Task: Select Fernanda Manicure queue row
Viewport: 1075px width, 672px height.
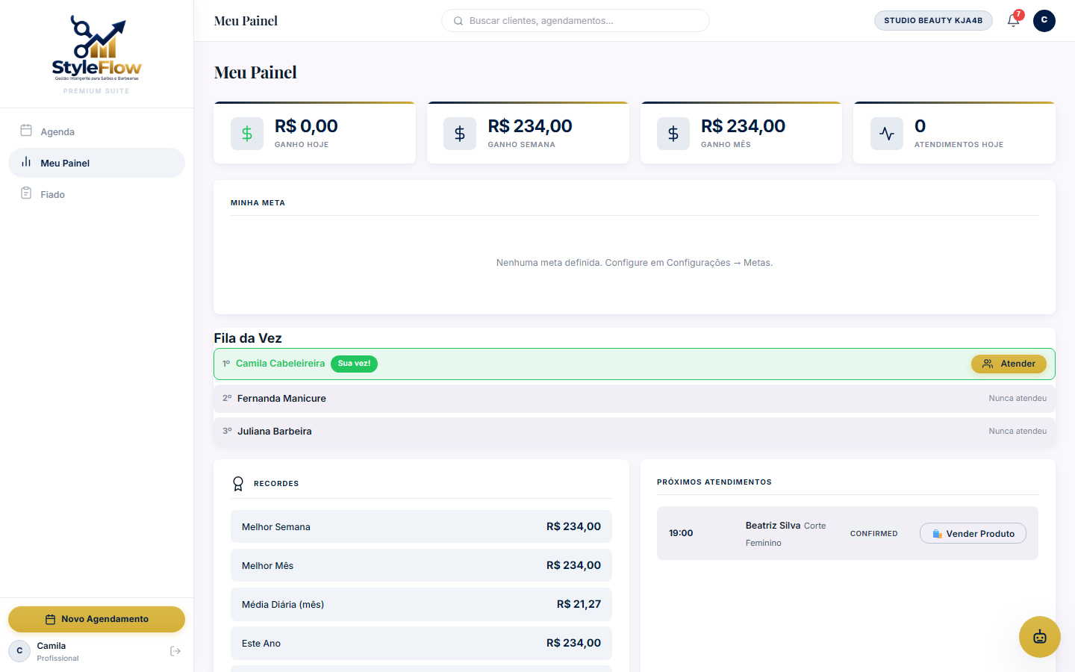Action: click(635, 399)
